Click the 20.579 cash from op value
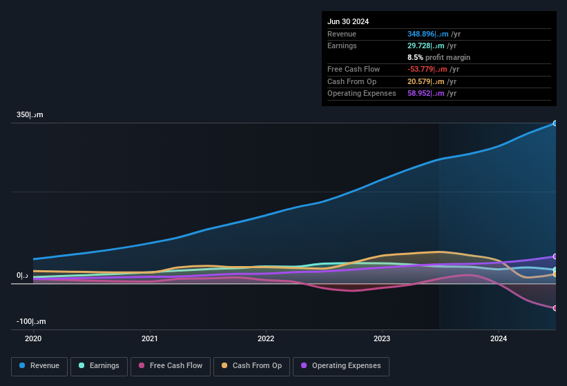Image resolution: width=567 pixels, height=386 pixels. click(426, 81)
